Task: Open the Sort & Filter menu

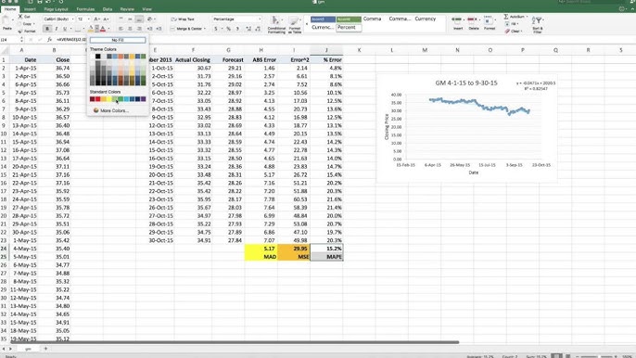Action: coord(538,24)
